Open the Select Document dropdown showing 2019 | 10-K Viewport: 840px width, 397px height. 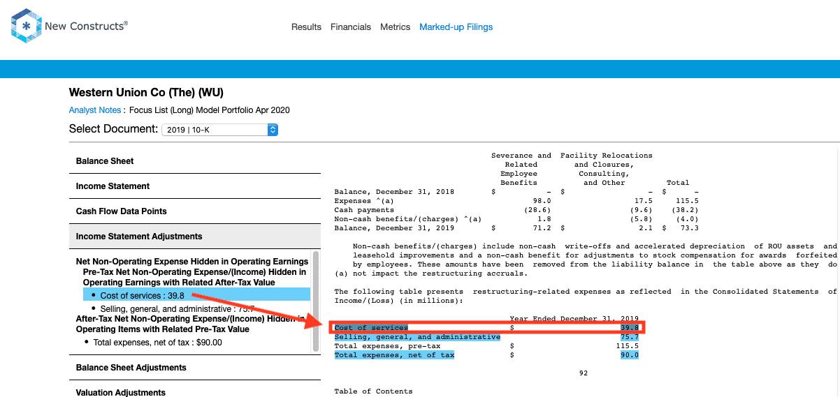tap(219, 130)
